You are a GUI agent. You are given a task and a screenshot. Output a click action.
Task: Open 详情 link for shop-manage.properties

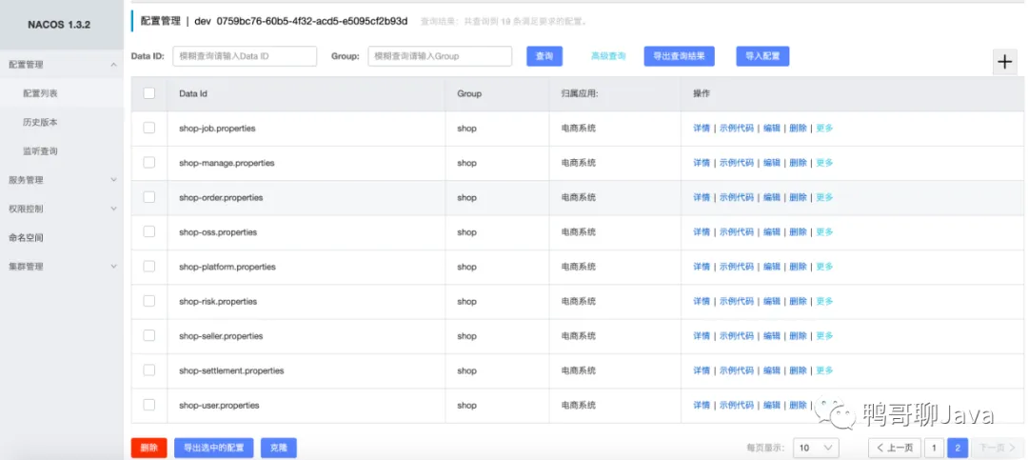702,163
